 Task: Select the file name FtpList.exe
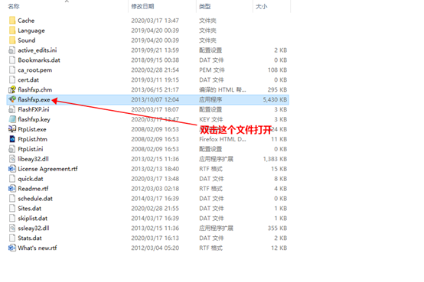pyautogui.click(x=32, y=129)
